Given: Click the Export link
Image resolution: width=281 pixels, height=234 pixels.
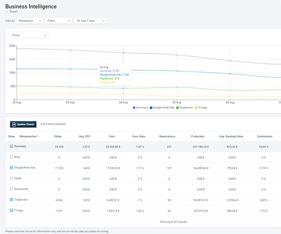Looking at the screenshot, I should click(14, 11).
